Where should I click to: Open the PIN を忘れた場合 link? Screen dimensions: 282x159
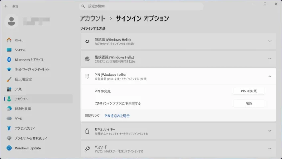tap(117, 116)
